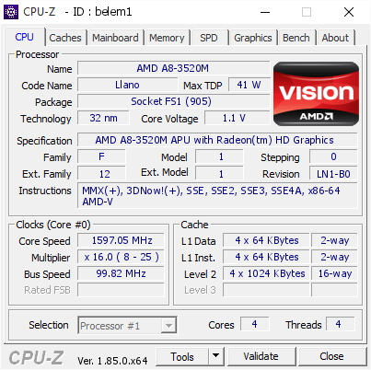Click the version text Ver. 1.85.0.x64

click(112, 361)
